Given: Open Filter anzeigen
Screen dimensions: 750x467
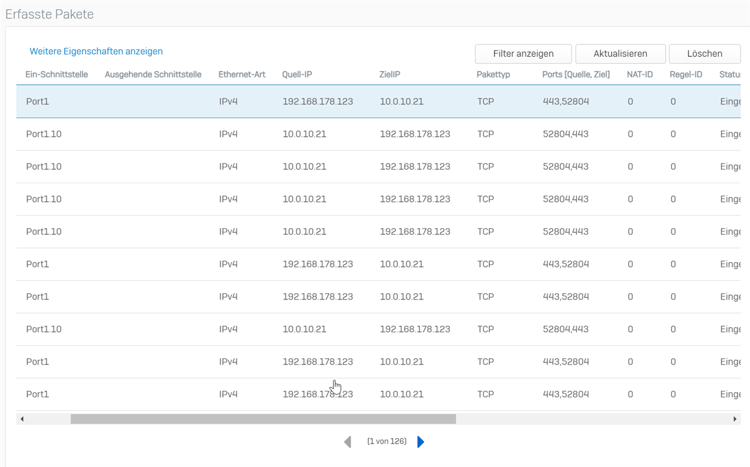Looking at the screenshot, I should pyautogui.click(x=523, y=53).
